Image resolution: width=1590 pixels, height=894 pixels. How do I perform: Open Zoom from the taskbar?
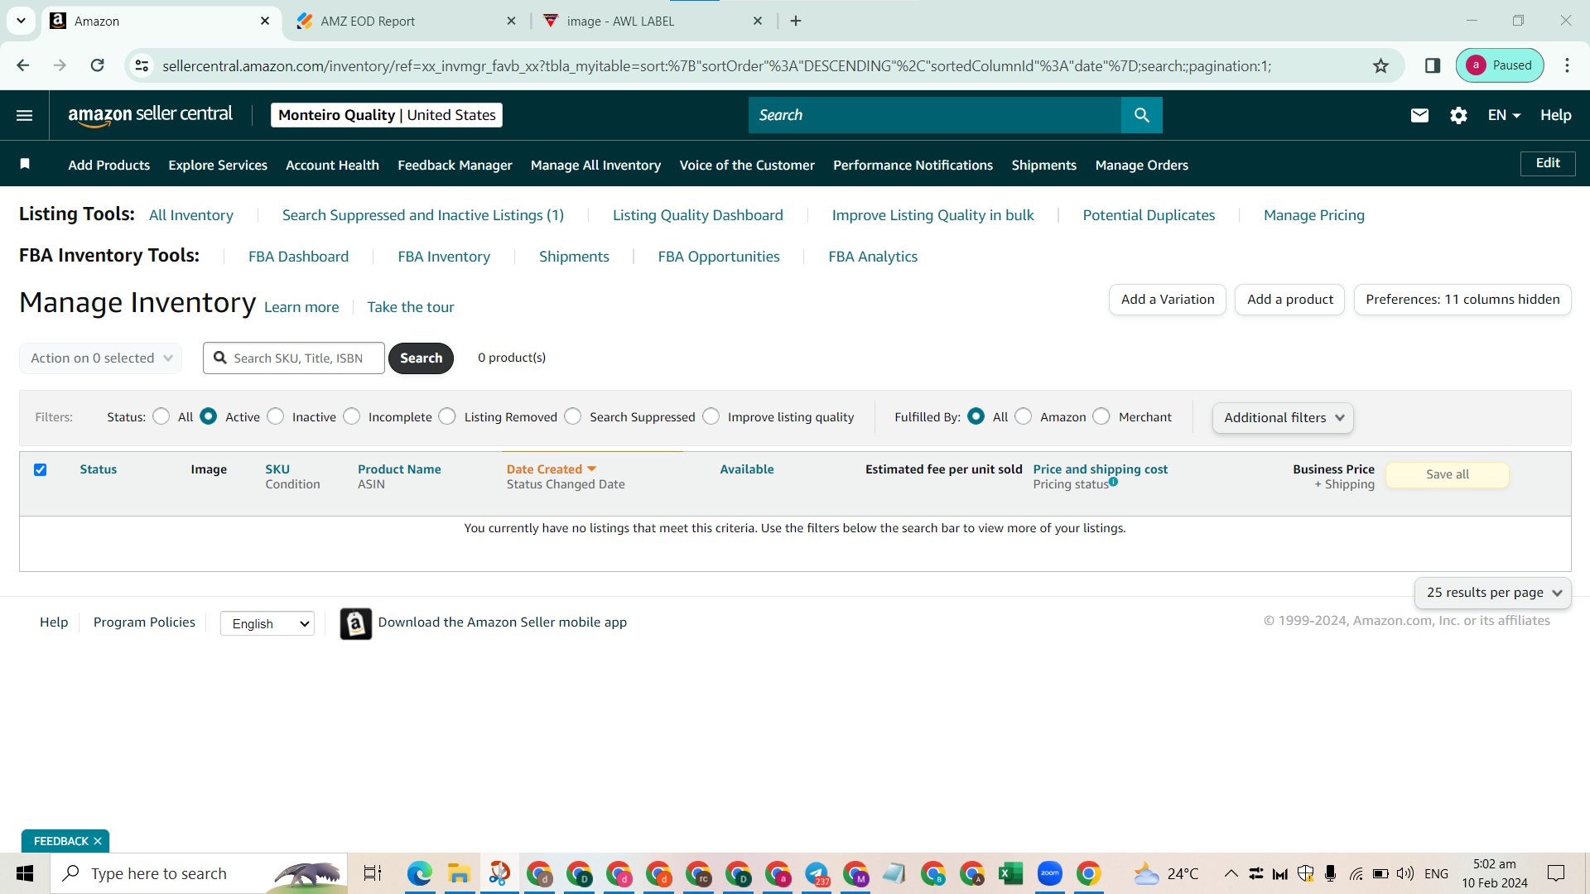click(1049, 873)
